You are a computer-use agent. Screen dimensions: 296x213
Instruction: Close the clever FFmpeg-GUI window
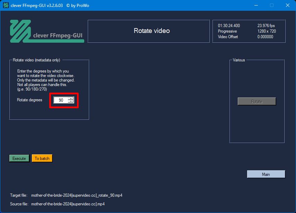point(287,5)
